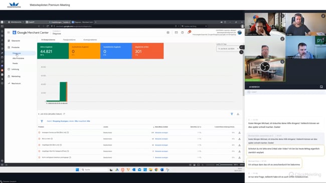Open the settings gear in Merchant Center header
The width and height of the screenshot is (326, 183).
click(x=168, y=32)
